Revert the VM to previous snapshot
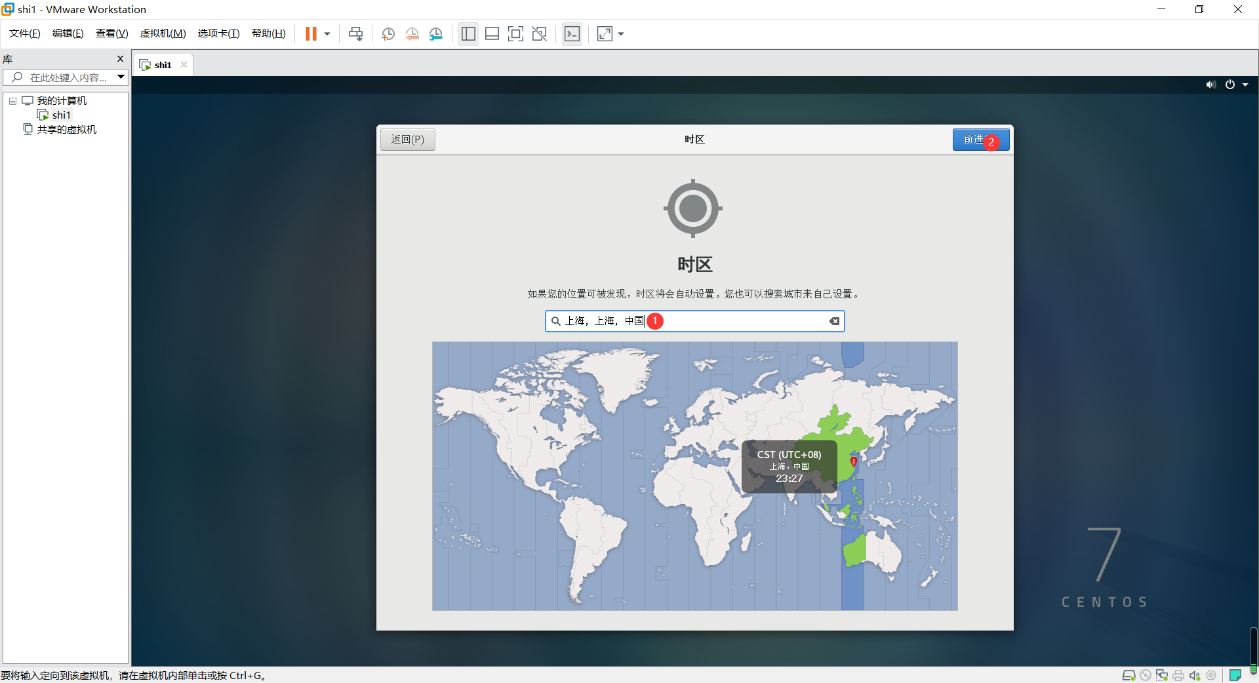The height and width of the screenshot is (683, 1259). [412, 33]
